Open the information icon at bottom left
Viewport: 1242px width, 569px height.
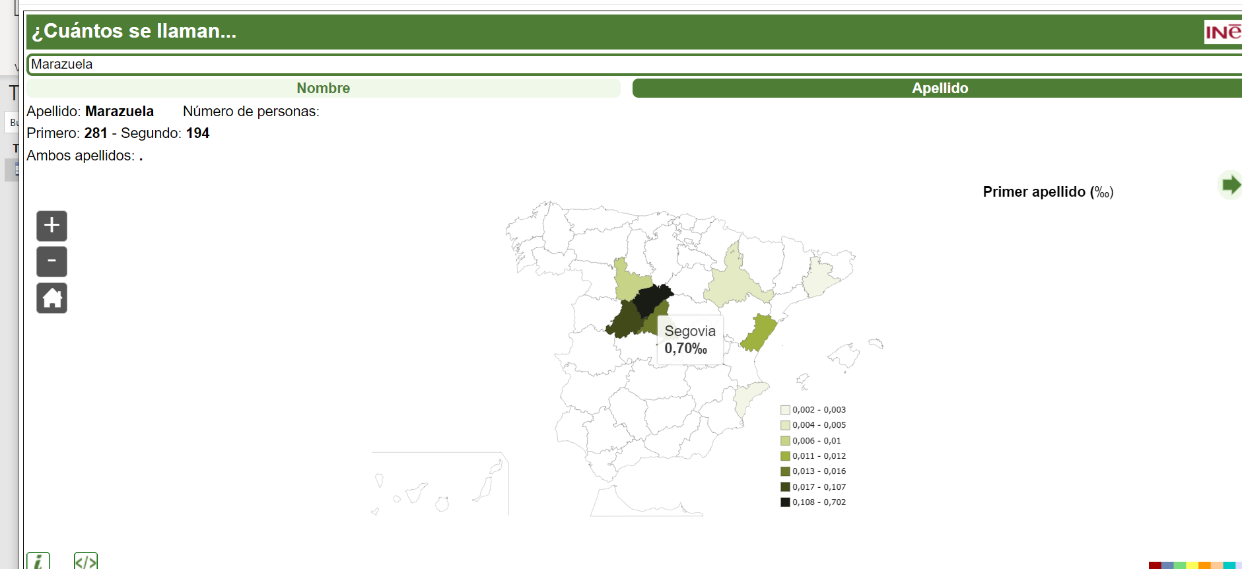38,561
